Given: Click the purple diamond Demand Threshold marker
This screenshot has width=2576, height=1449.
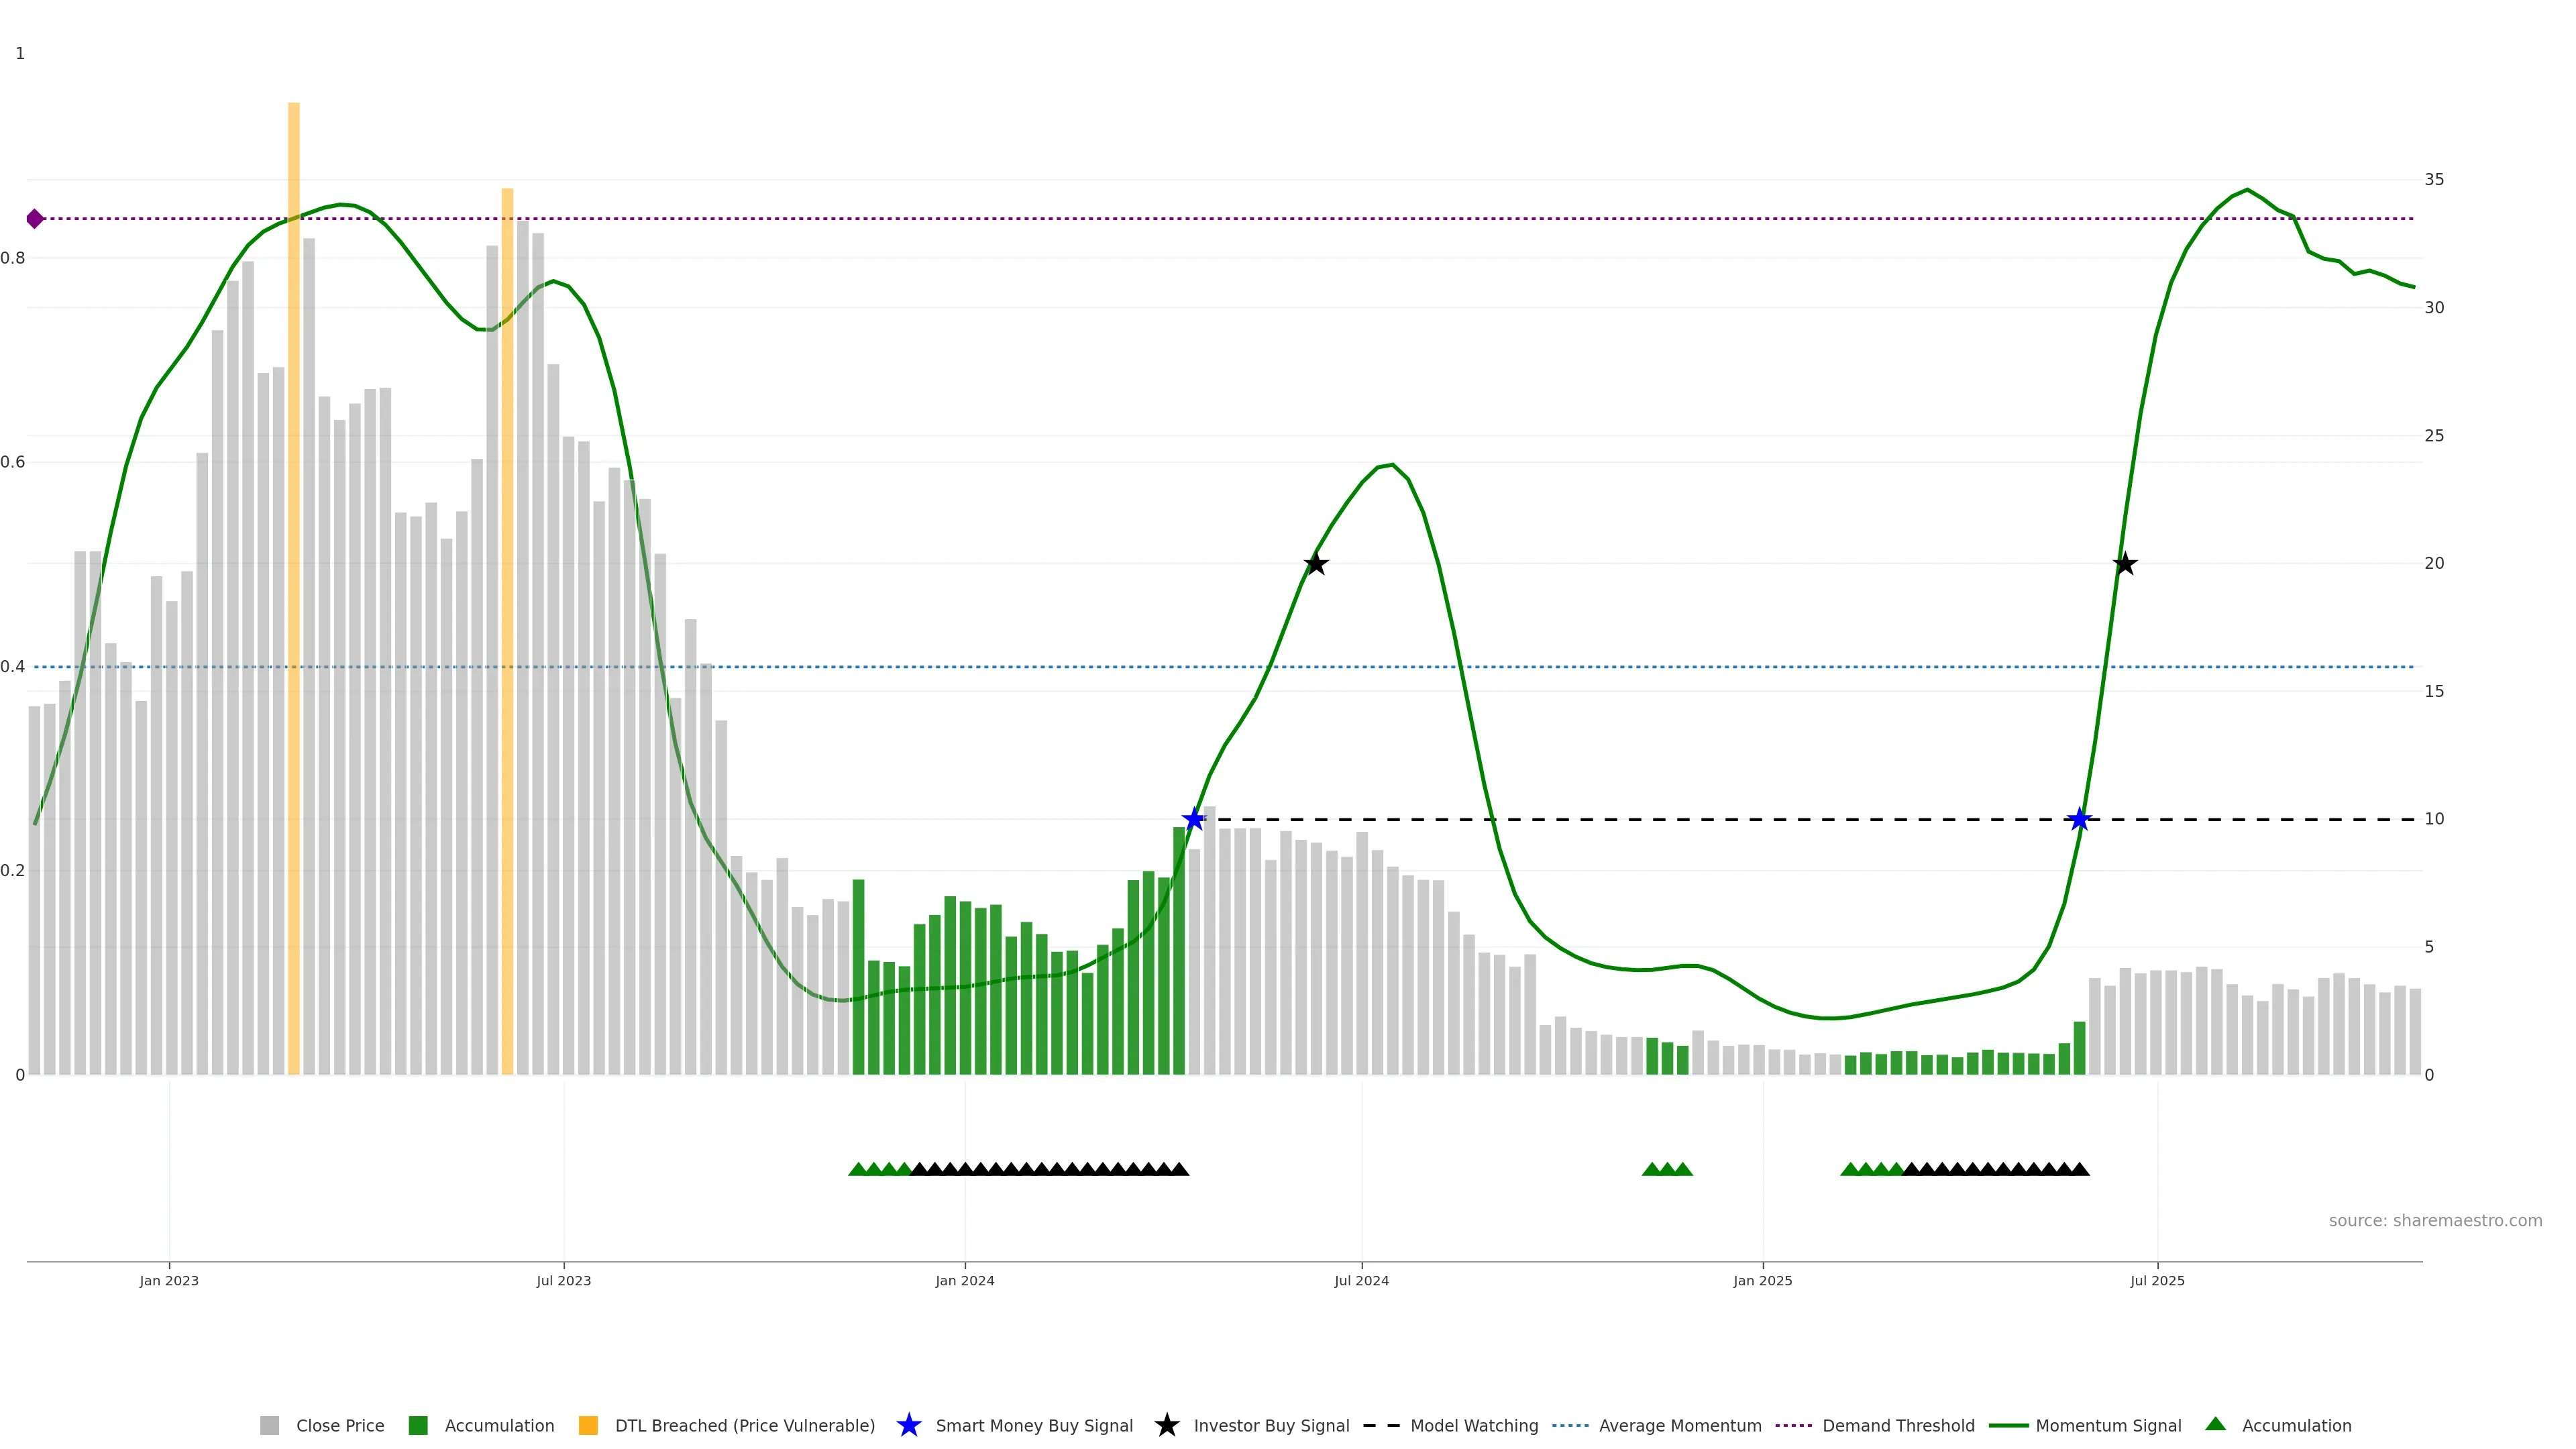Looking at the screenshot, I should [x=35, y=218].
